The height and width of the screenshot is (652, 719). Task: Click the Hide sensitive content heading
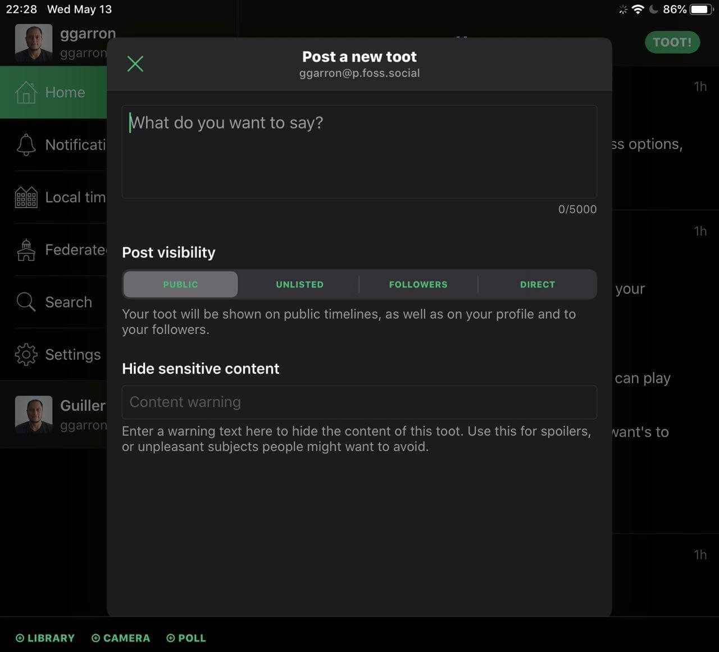coord(201,369)
